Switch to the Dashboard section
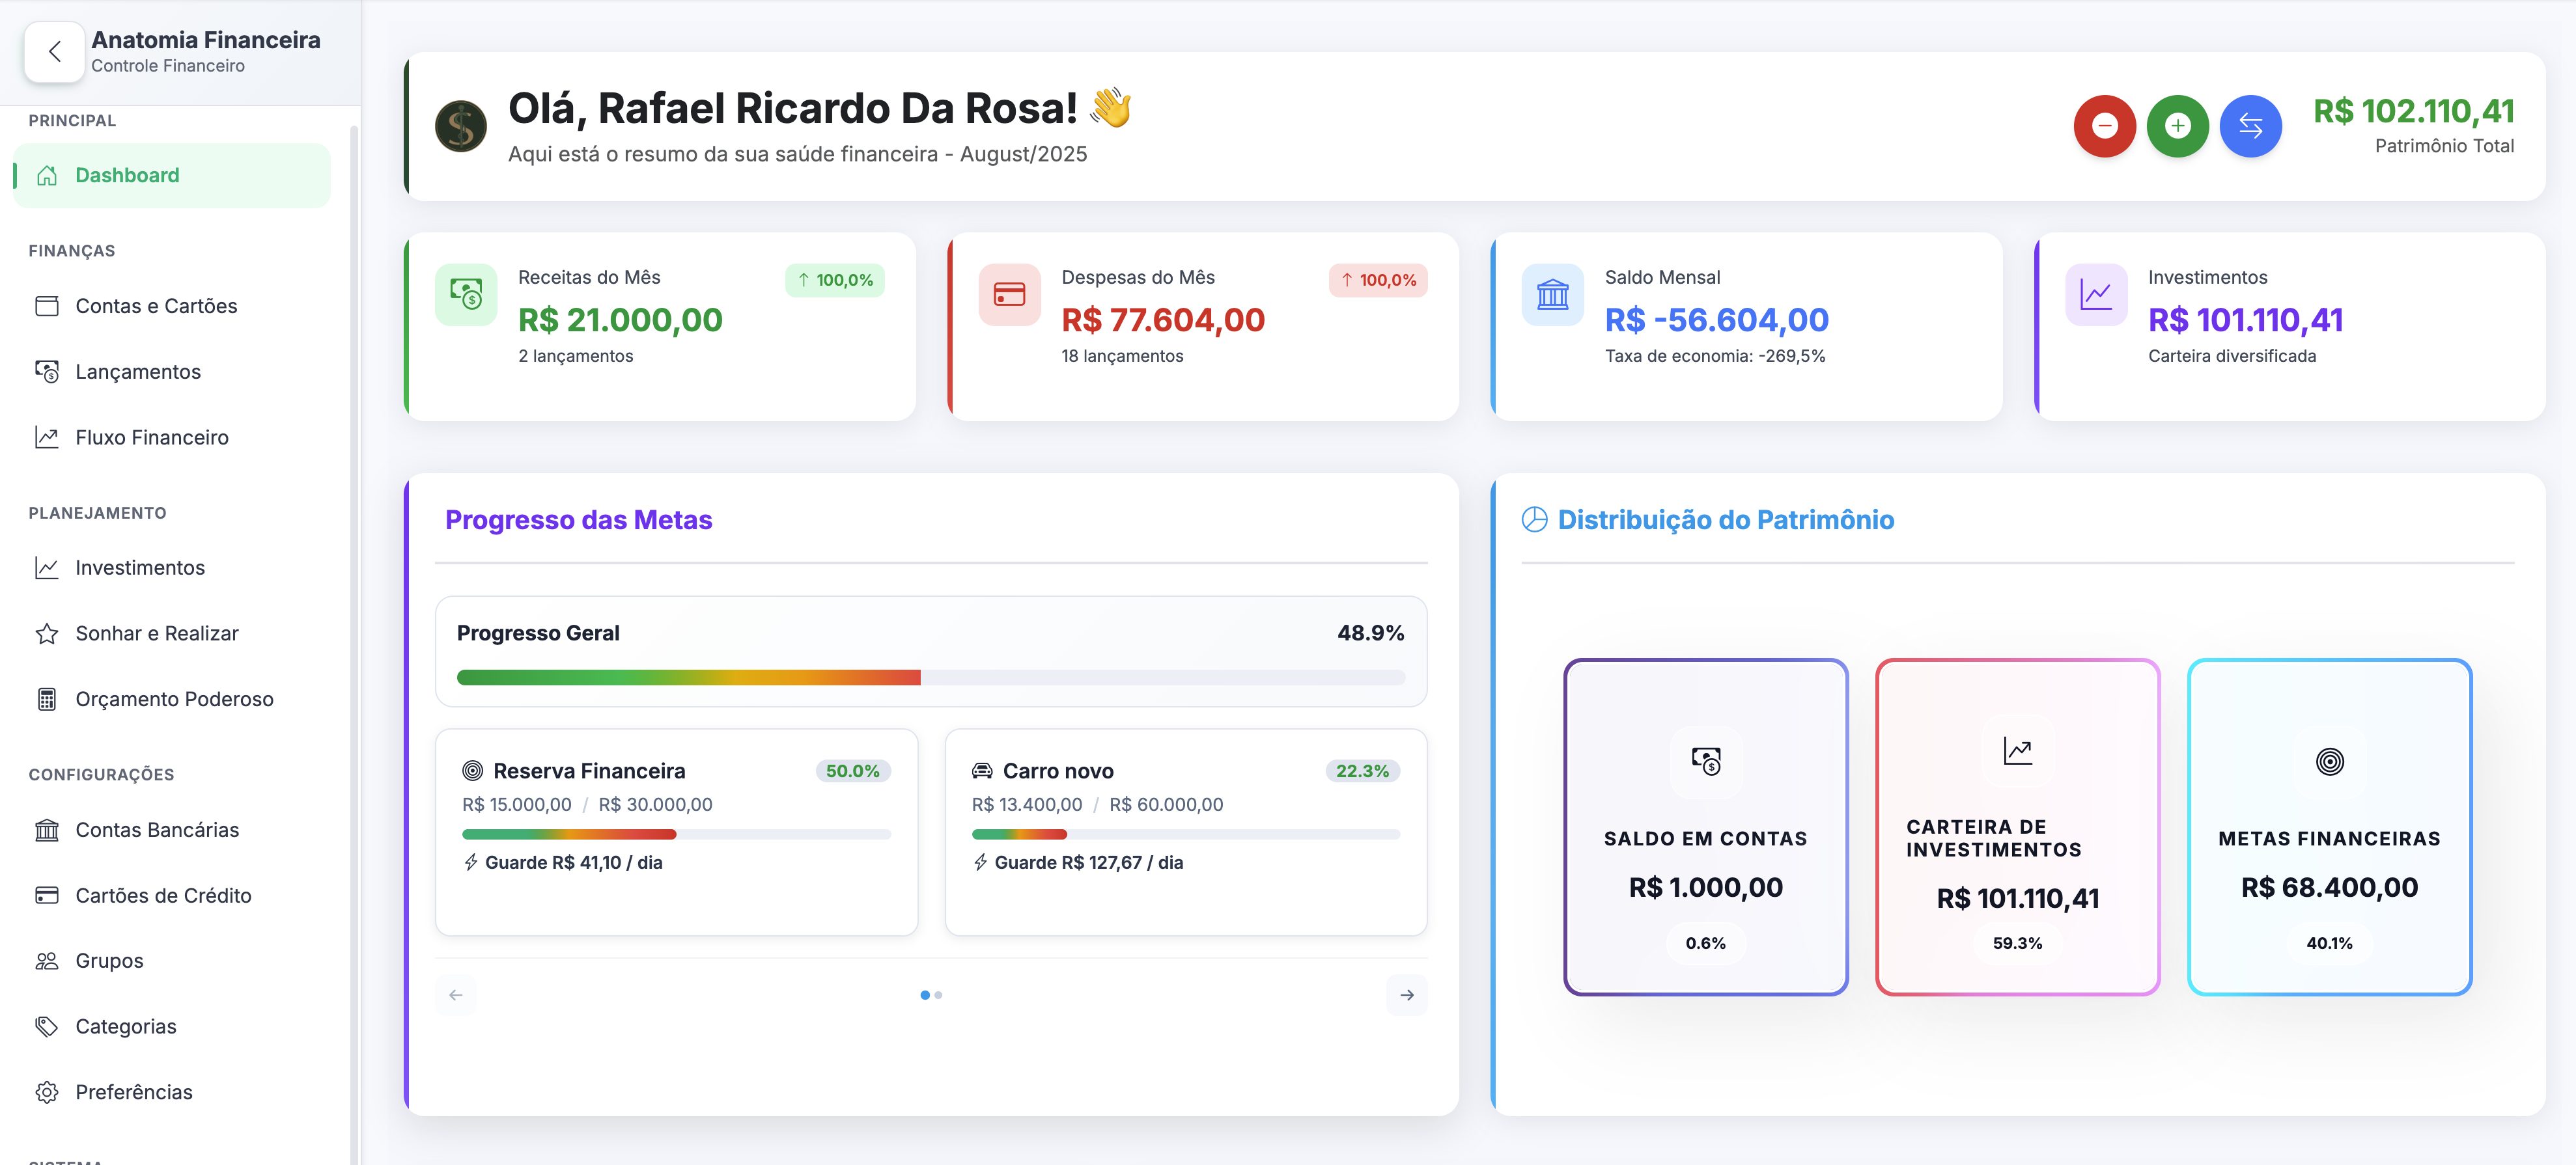 (x=127, y=175)
